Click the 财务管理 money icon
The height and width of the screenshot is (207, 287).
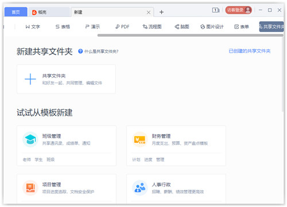[x=140, y=139]
